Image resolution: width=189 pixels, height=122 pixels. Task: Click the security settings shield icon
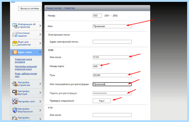15,110
